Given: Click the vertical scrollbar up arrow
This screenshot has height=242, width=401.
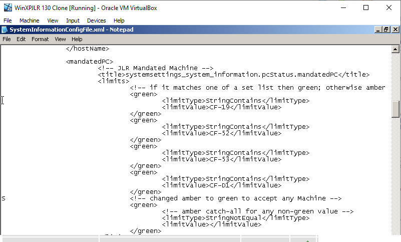Looking at the screenshot, I should pyautogui.click(x=395, y=49).
